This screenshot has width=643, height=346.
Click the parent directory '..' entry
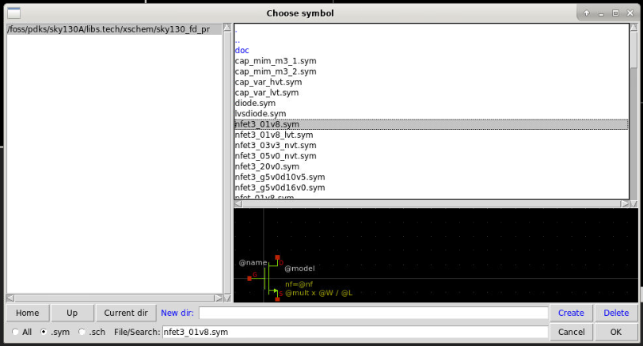(238, 40)
